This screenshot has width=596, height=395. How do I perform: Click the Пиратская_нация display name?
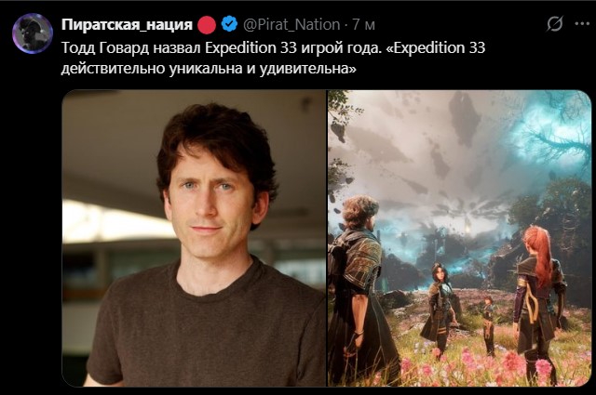[x=127, y=24]
